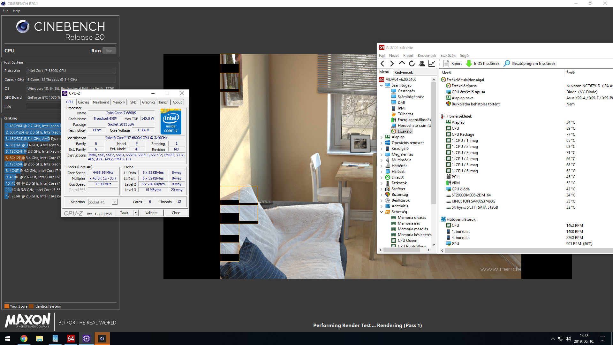Open AIDA64 user favorites icon
Screen dimensions: 613x345
point(422,64)
